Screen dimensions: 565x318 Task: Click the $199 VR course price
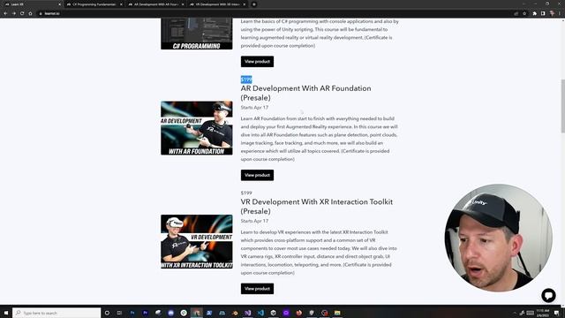click(x=246, y=193)
